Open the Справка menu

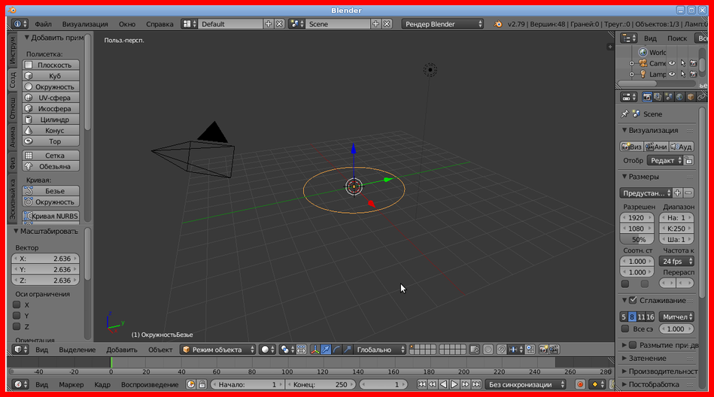click(x=160, y=24)
